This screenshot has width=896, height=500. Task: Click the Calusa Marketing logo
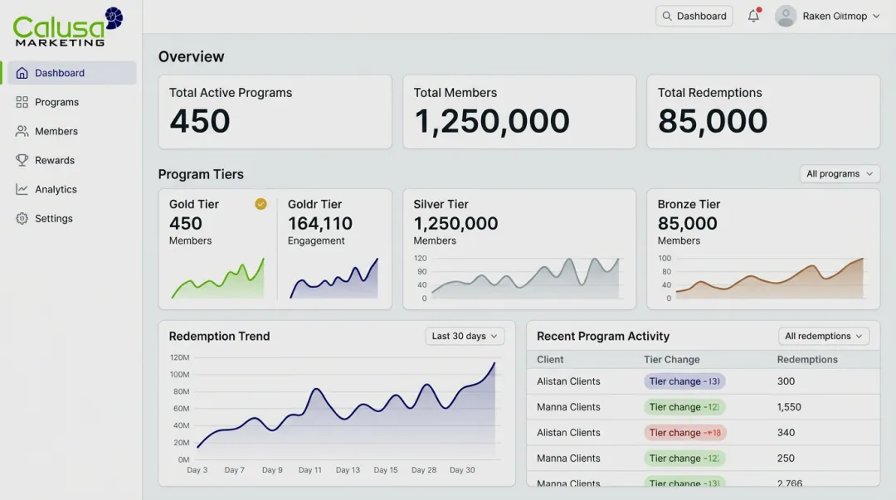pyautogui.click(x=68, y=27)
